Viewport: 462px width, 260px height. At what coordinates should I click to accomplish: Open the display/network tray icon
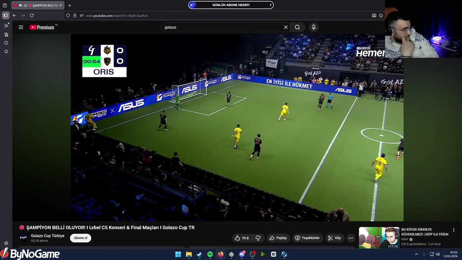pos(431,254)
